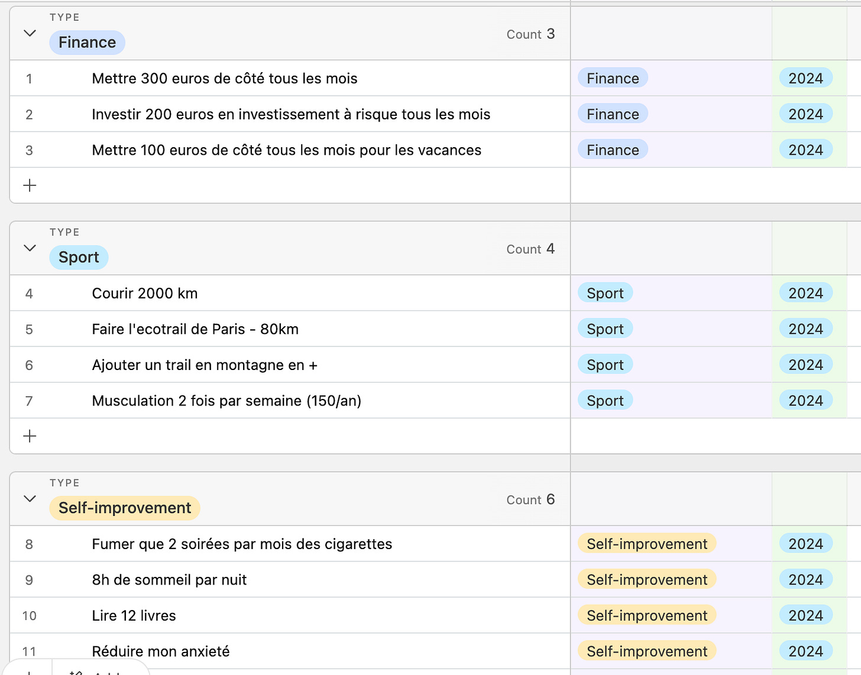
Task: Click the Sport group header tag
Action: coord(79,258)
